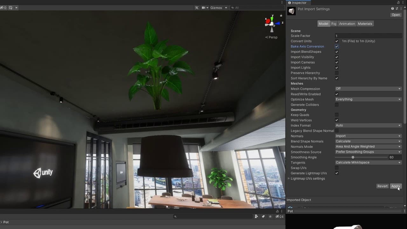Open Optimize Mesh dropdown
The width and height of the screenshot is (407, 229).
[368, 99]
